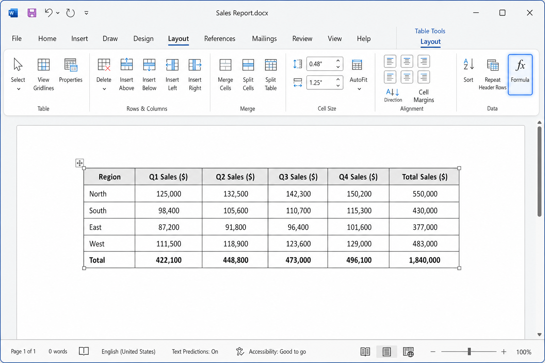Open the Select tool in Table group

(18, 74)
